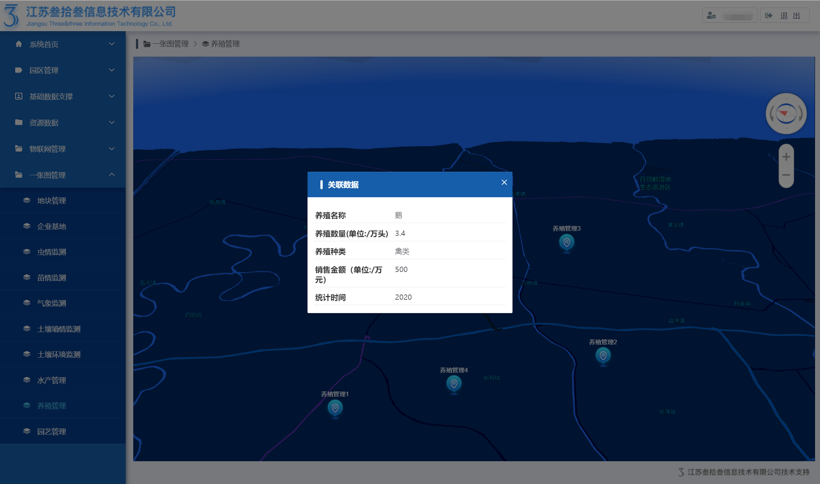The image size is (820, 484).
Task: Click the 退出 logout button
Action: point(785,16)
